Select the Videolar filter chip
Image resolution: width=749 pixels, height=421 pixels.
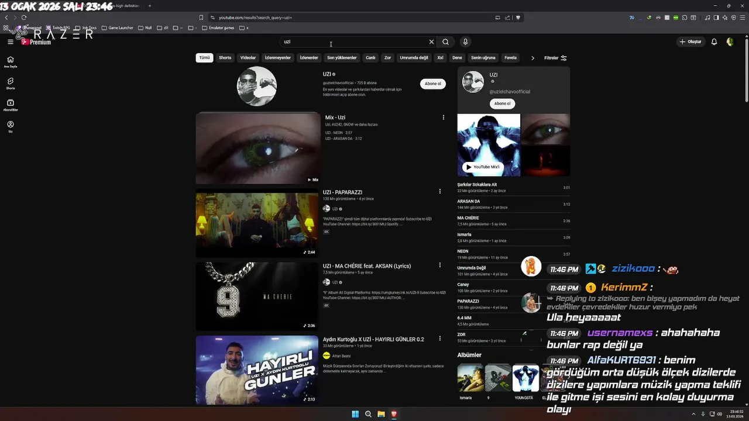click(248, 58)
